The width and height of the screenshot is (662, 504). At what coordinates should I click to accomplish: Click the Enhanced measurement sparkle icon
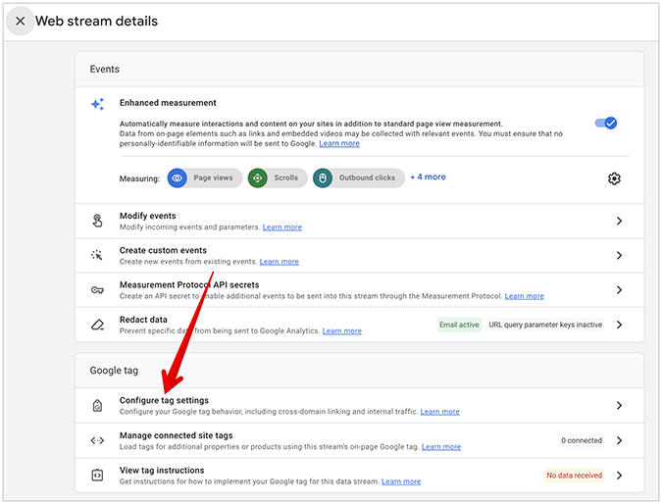click(x=97, y=104)
